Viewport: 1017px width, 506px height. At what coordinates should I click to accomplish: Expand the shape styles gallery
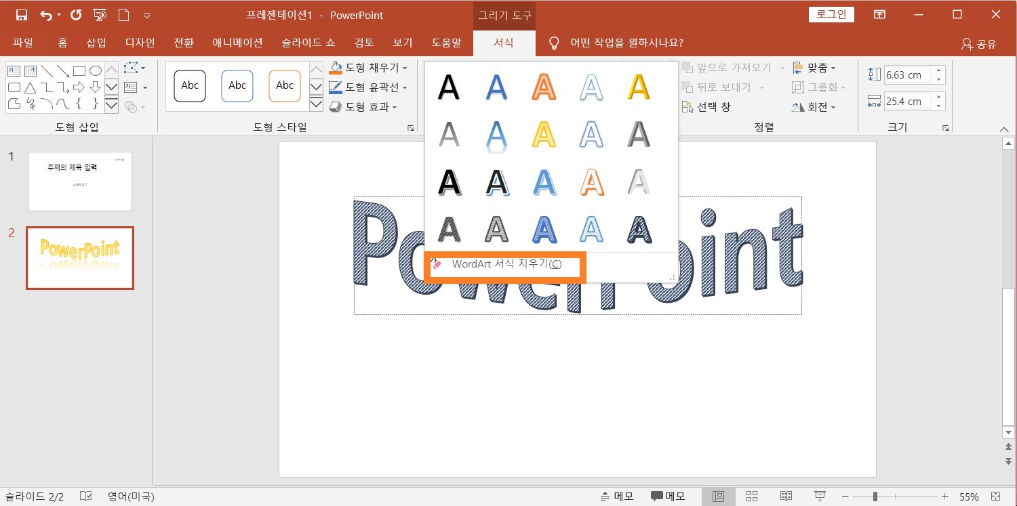316,104
